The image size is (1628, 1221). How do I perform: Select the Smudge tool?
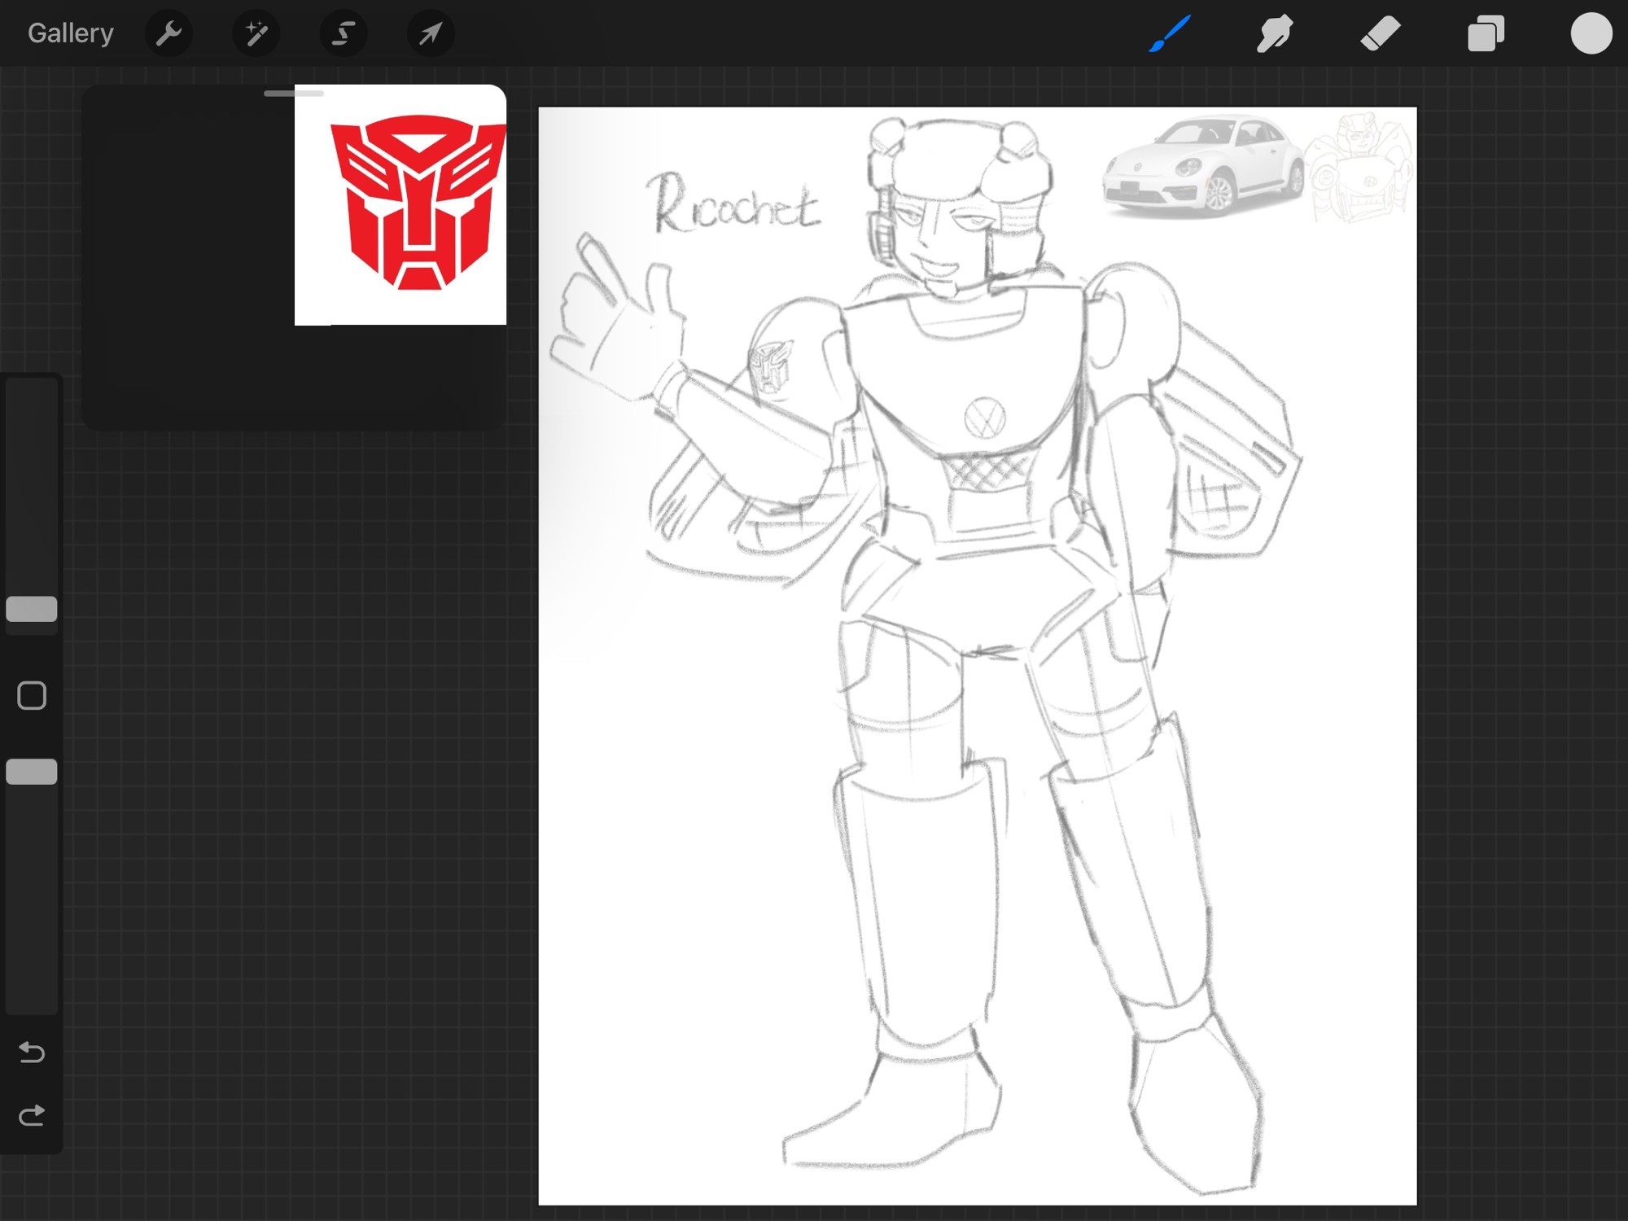click(1275, 33)
